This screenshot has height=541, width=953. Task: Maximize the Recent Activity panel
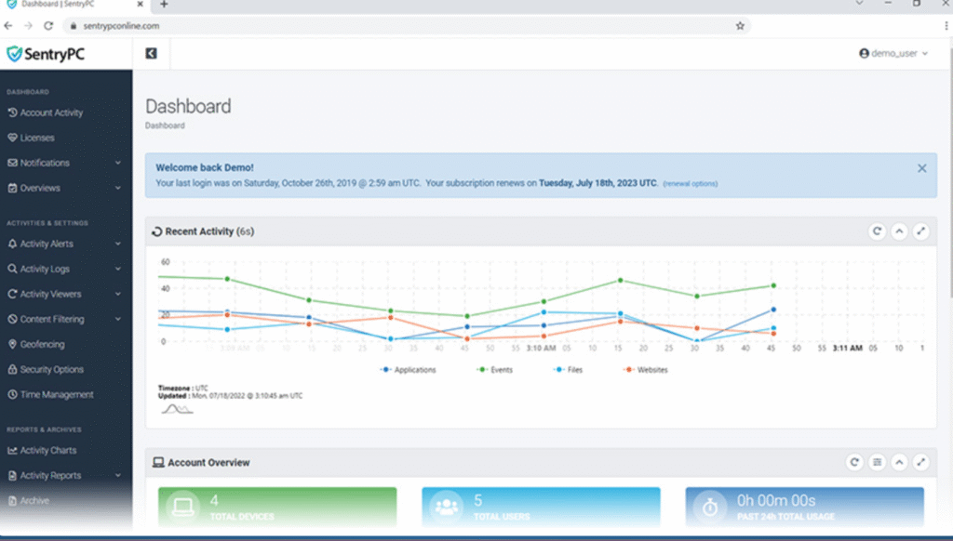click(x=921, y=231)
